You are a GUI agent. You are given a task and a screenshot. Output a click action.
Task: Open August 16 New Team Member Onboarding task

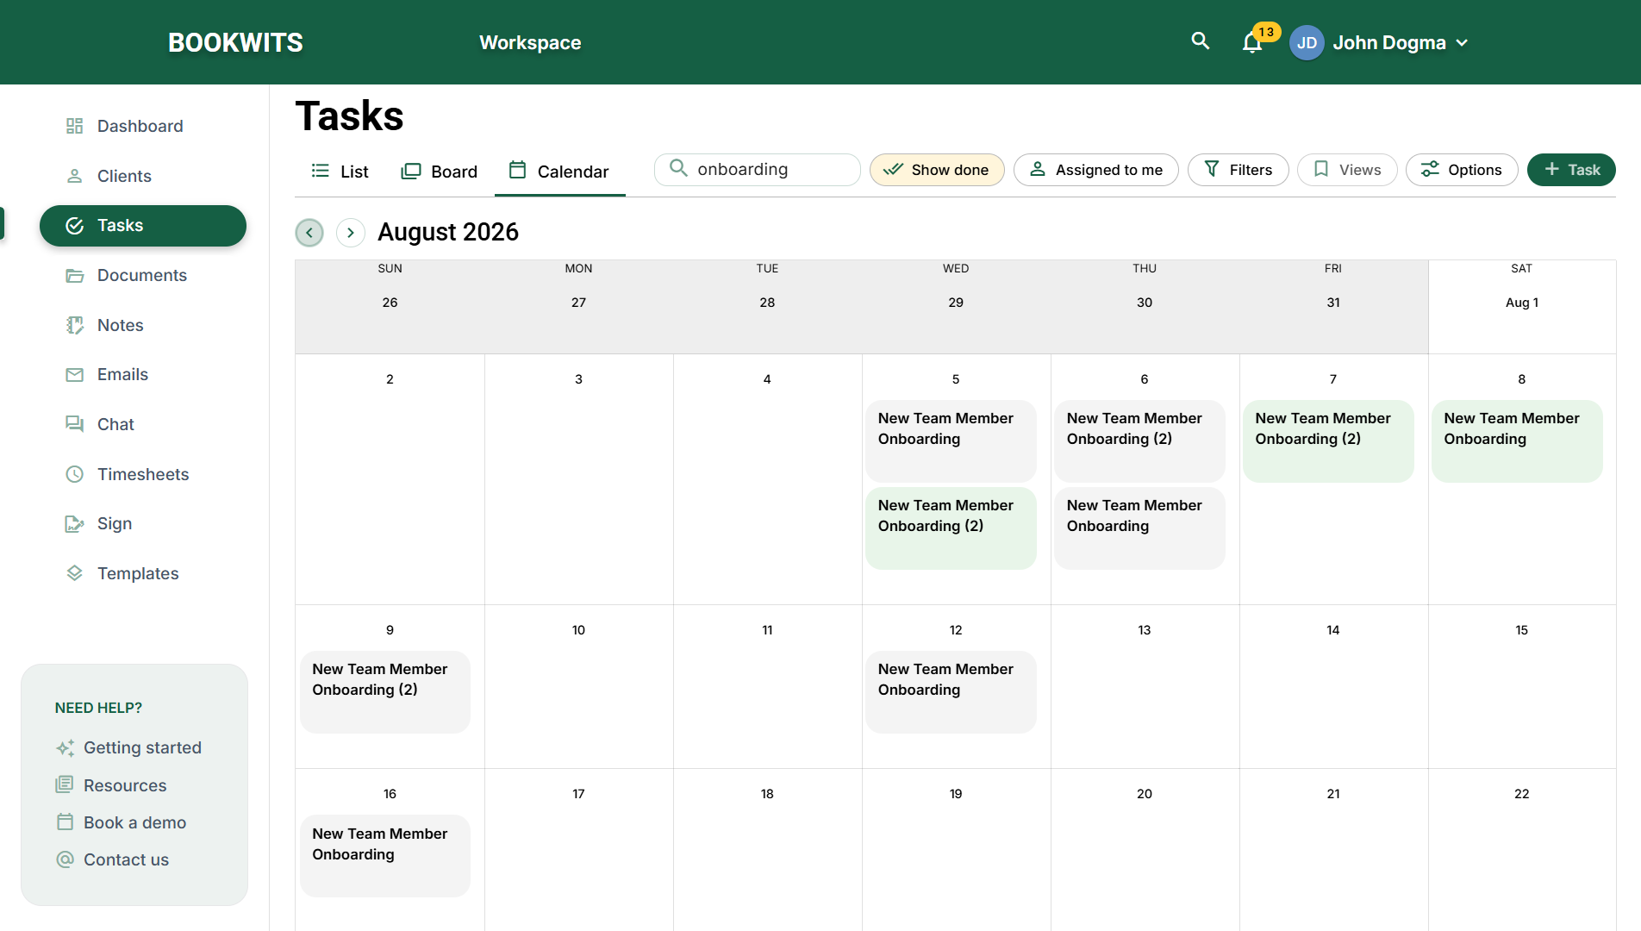(385, 856)
